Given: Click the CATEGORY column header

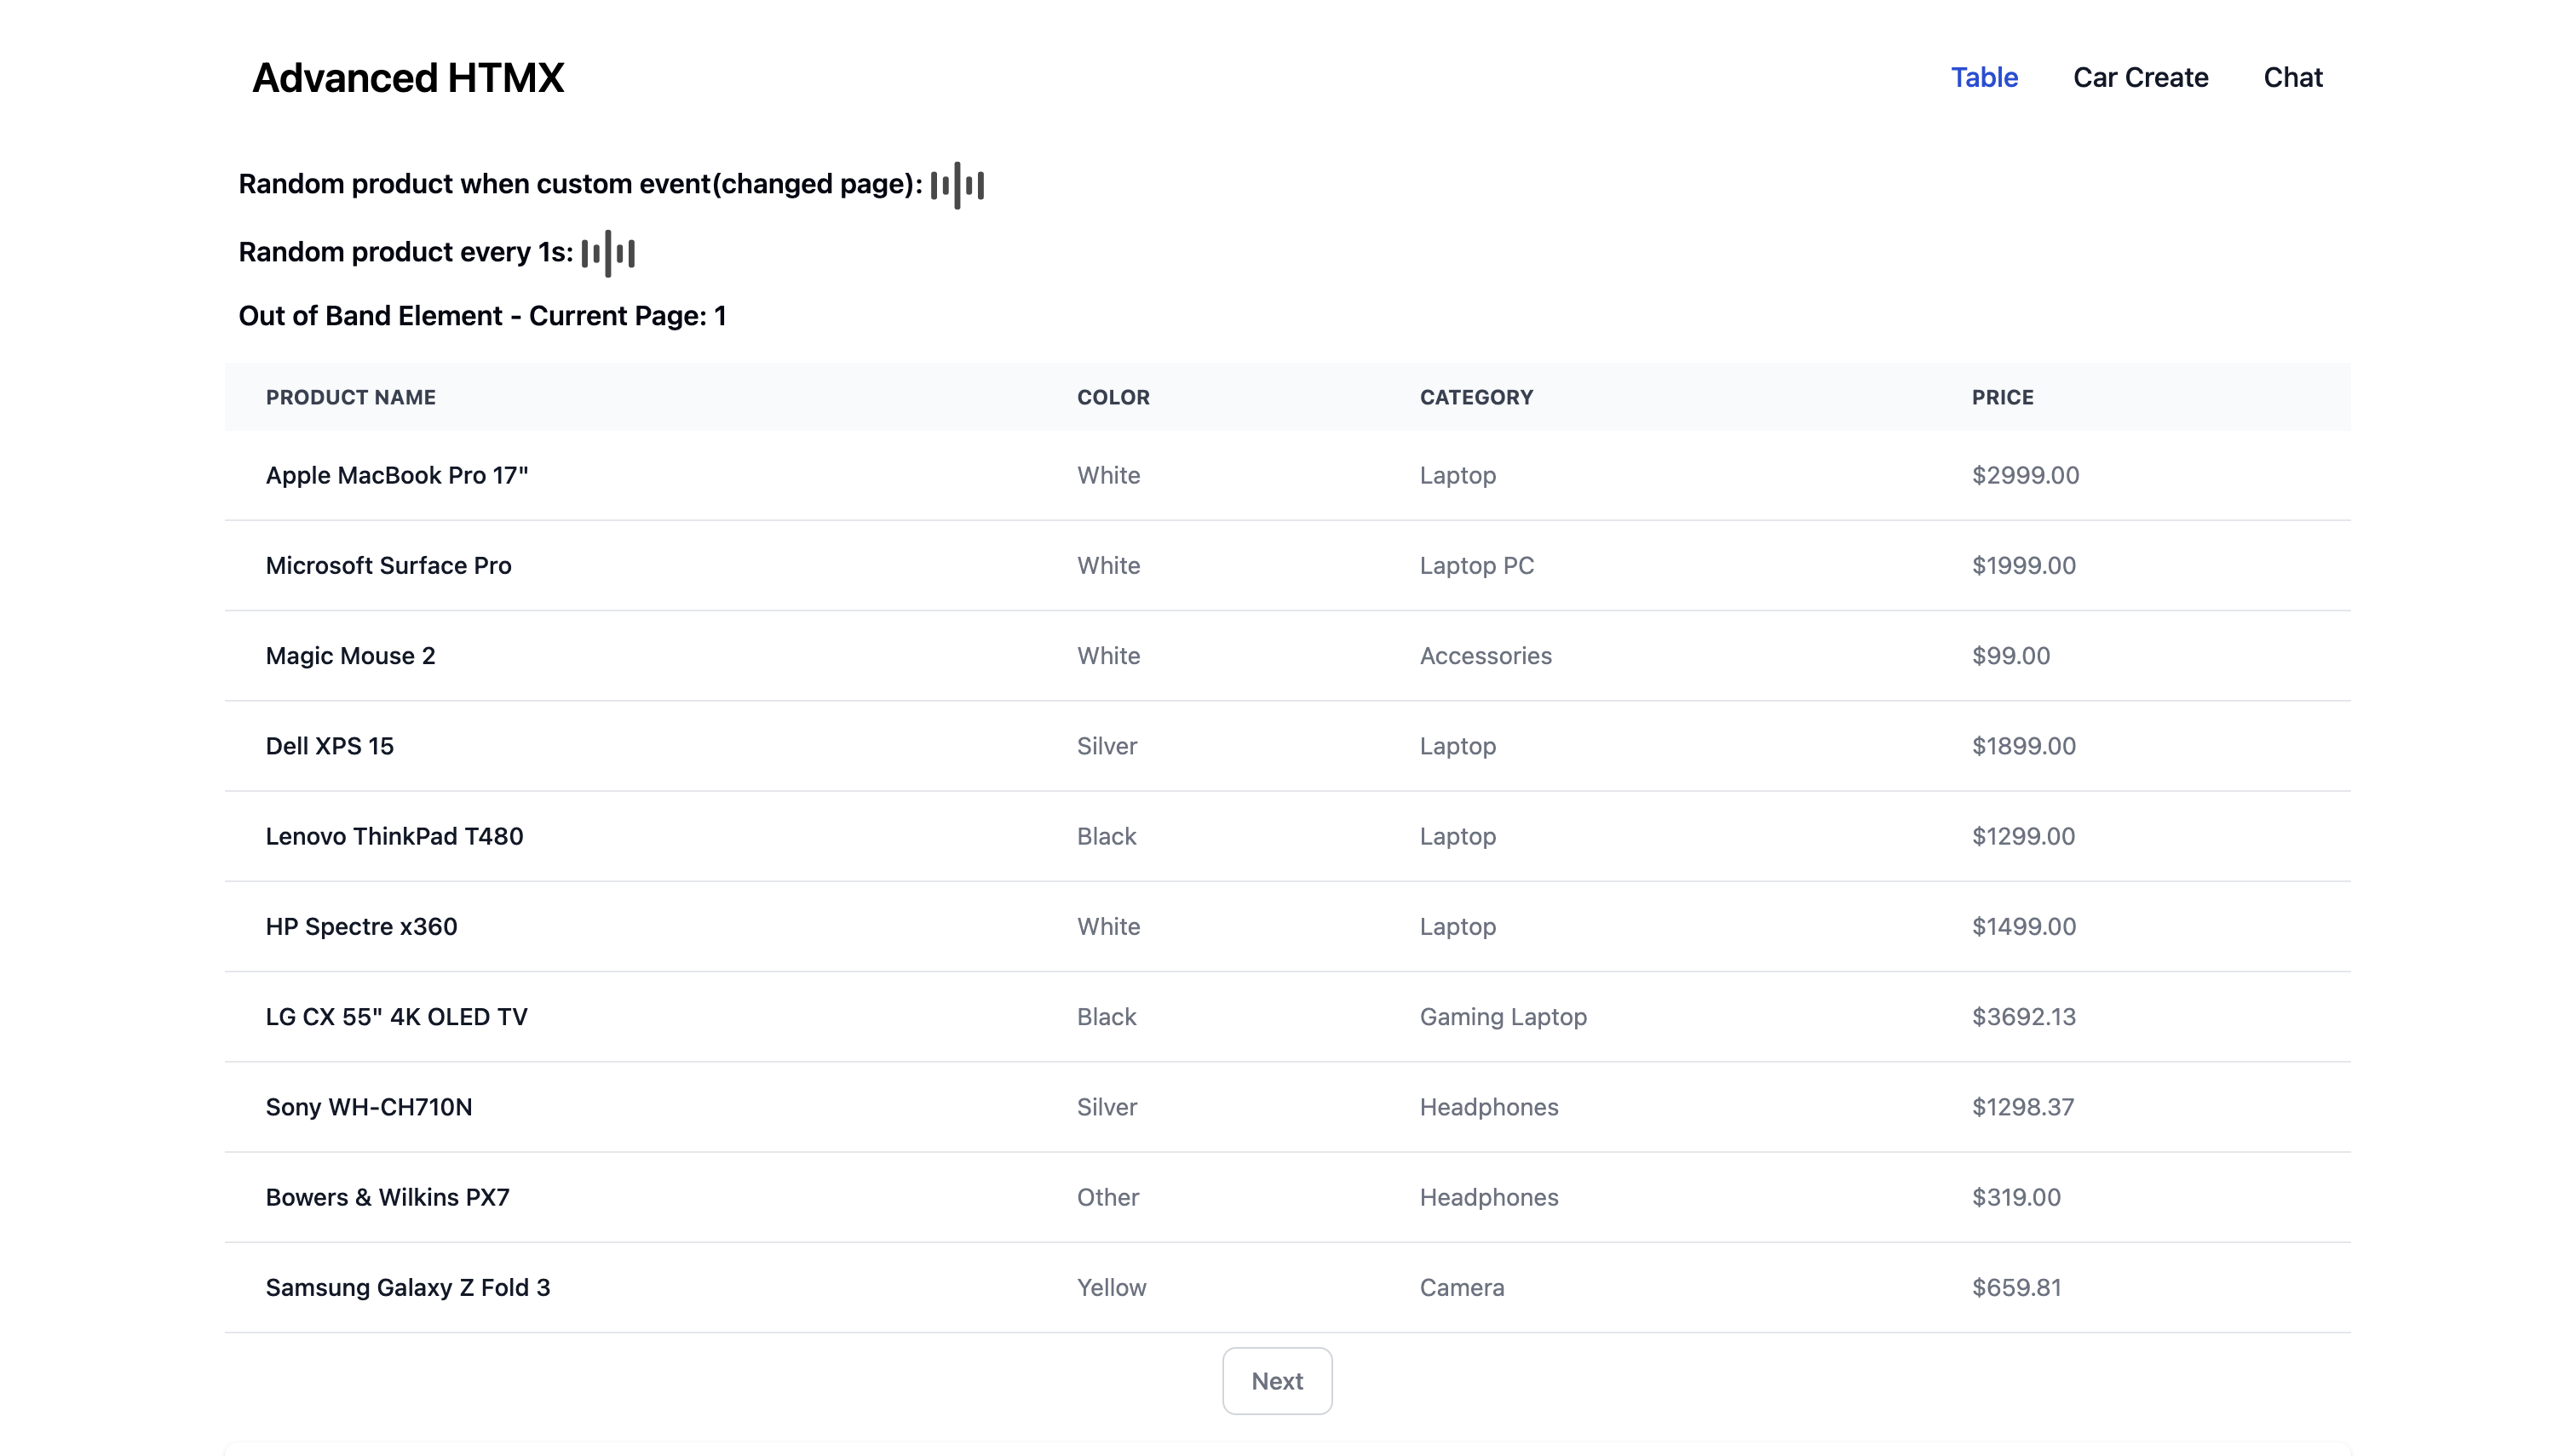Looking at the screenshot, I should tap(1475, 397).
